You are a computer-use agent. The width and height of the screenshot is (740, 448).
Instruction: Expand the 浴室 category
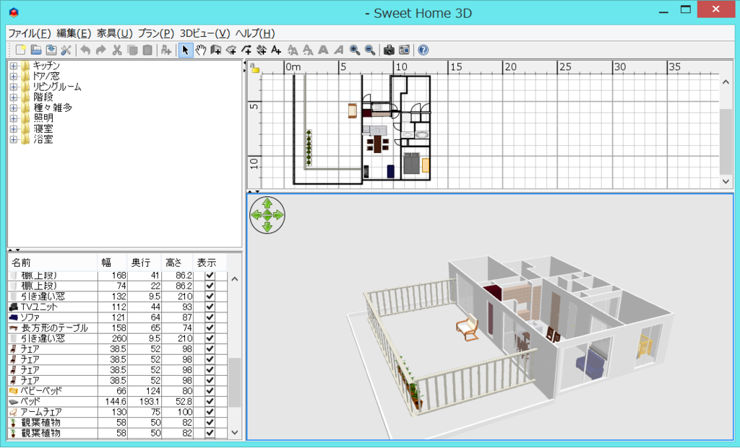click(14, 139)
